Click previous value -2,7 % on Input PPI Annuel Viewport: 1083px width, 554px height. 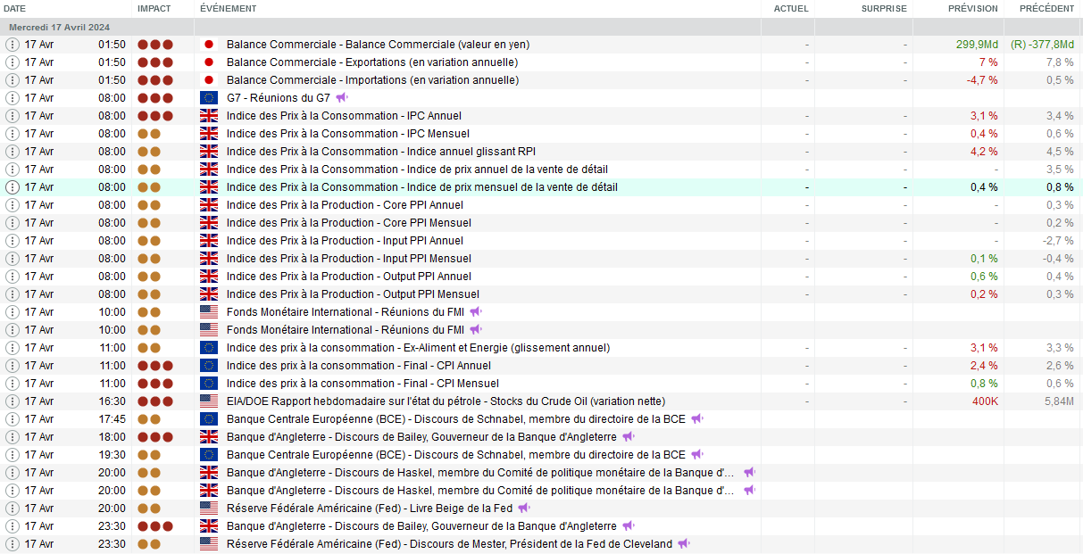point(1059,241)
